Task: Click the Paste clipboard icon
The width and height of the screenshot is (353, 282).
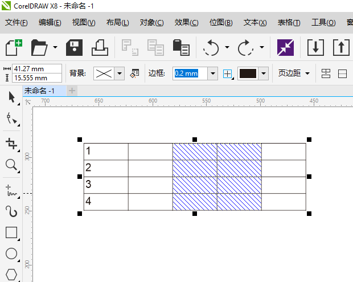Action: 181,47
